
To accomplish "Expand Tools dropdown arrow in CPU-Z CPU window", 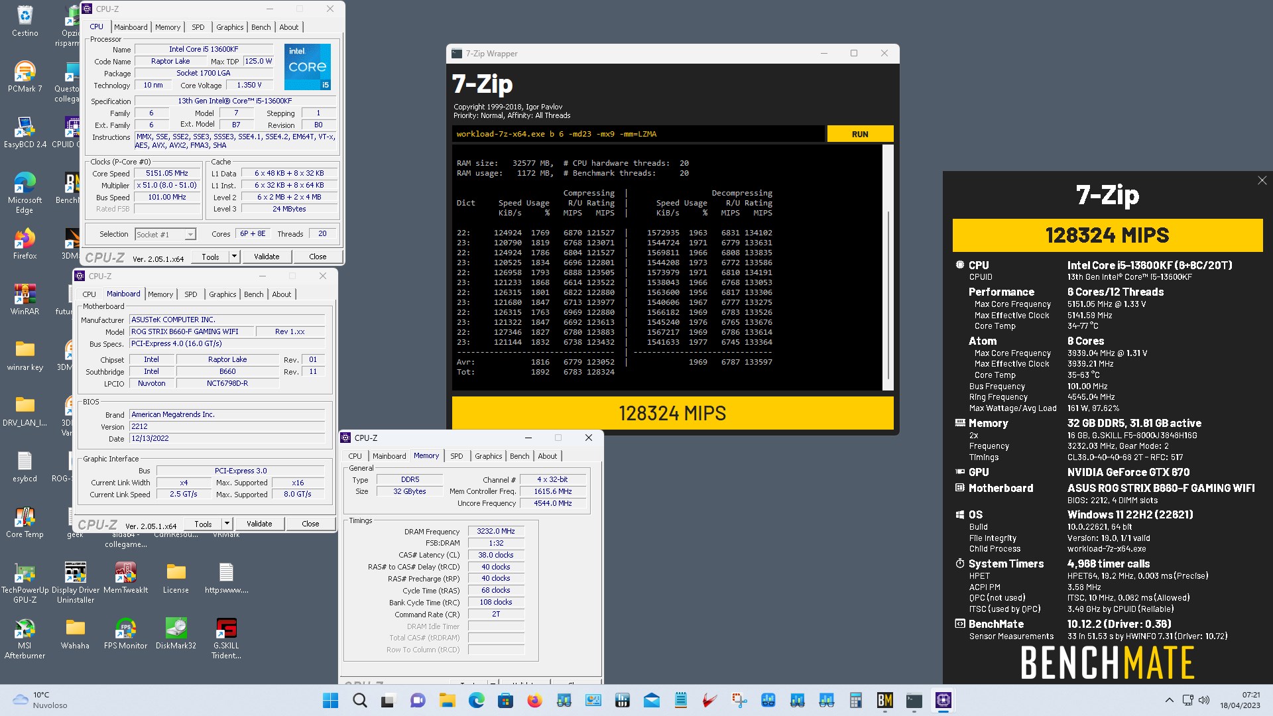I will coord(234,257).
